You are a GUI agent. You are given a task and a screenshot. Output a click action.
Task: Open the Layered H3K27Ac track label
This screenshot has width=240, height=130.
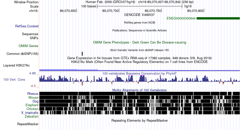click(x=16, y=66)
